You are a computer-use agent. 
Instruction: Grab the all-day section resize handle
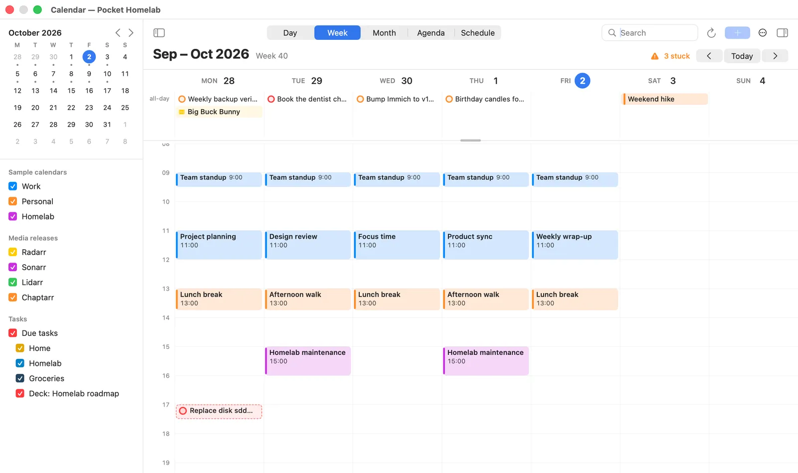pos(470,141)
